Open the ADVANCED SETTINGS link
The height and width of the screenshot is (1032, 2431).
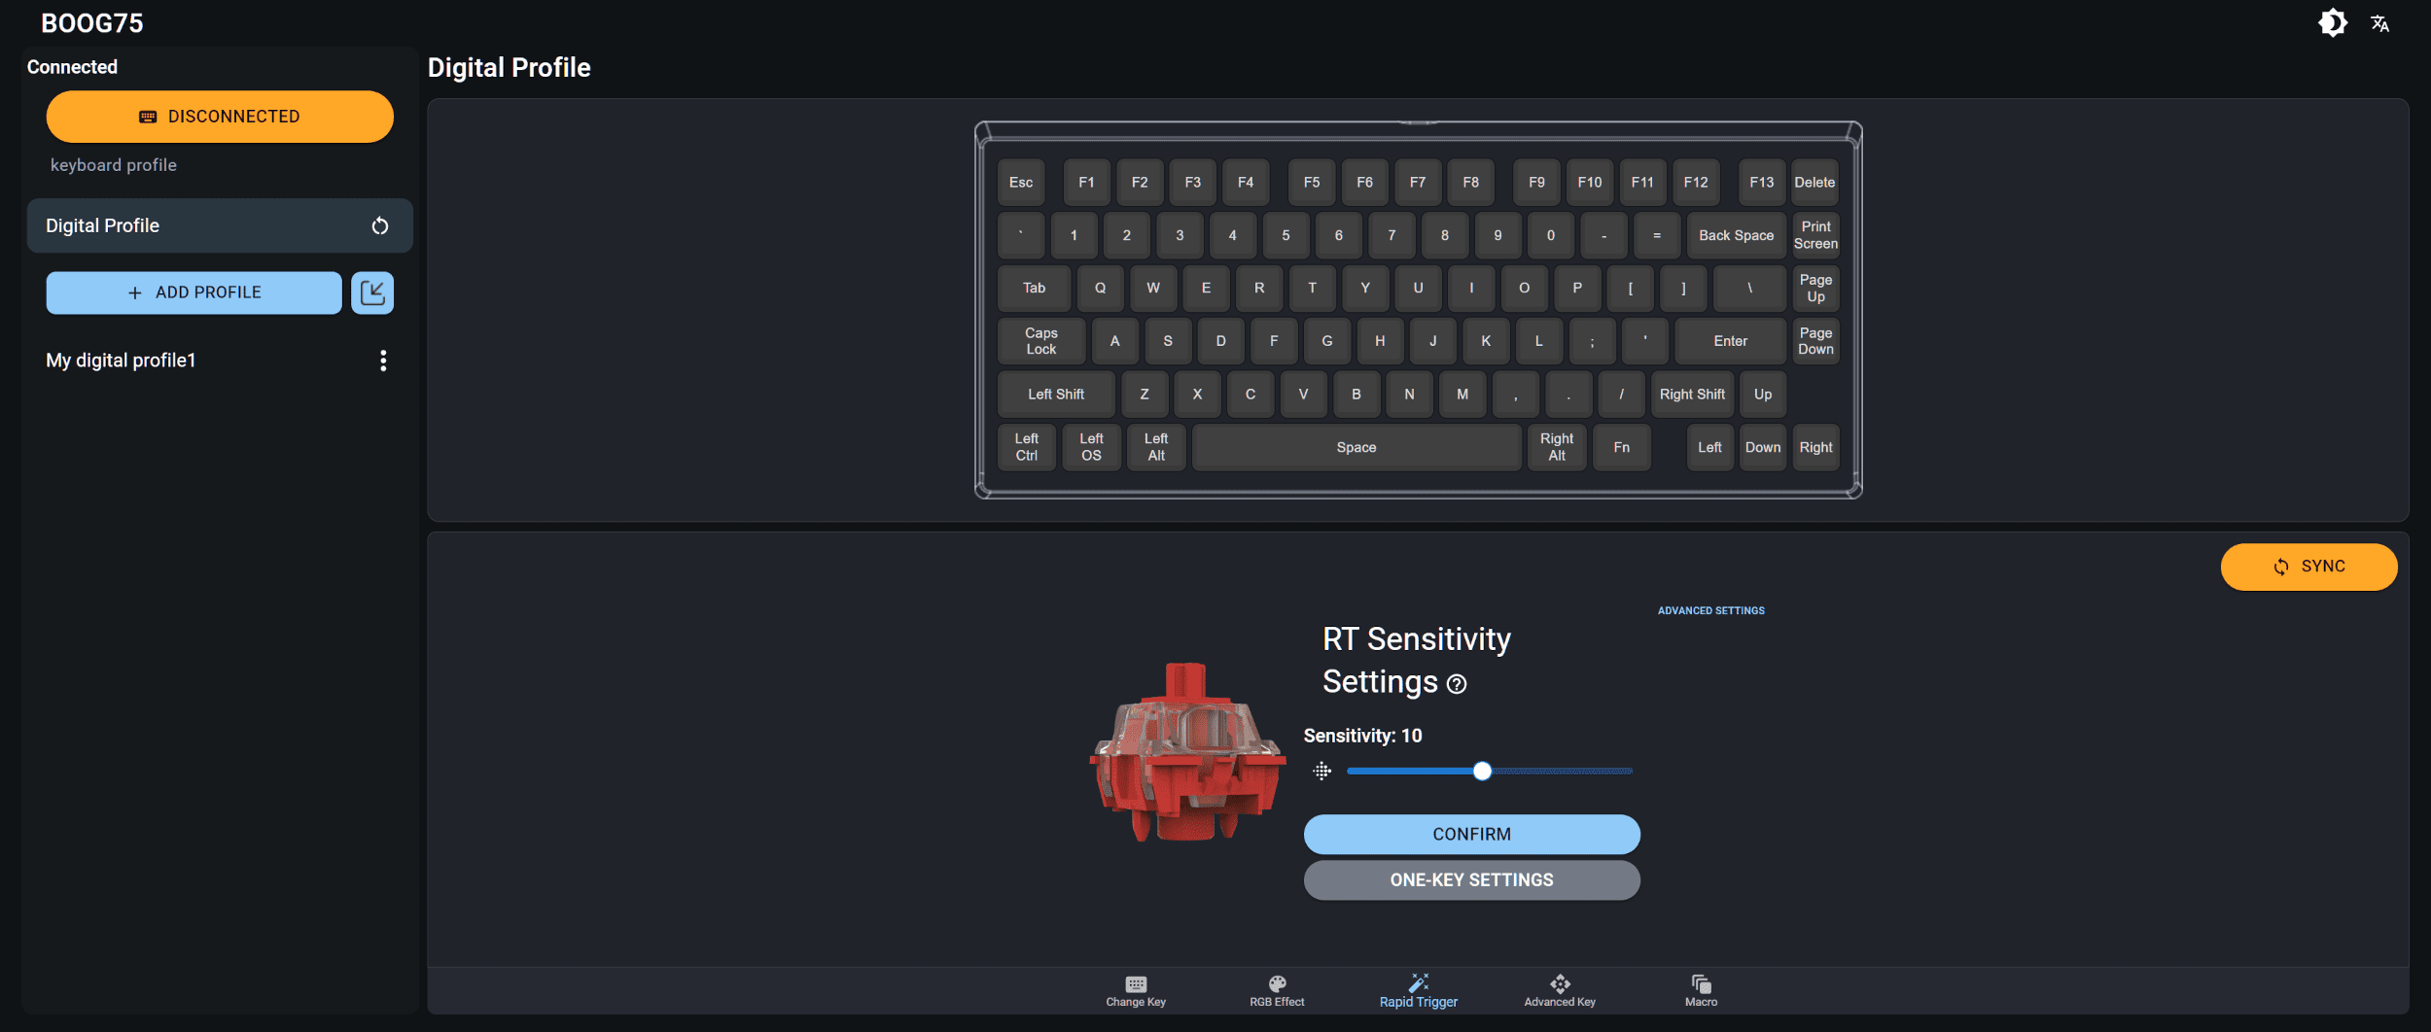pos(1710,610)
